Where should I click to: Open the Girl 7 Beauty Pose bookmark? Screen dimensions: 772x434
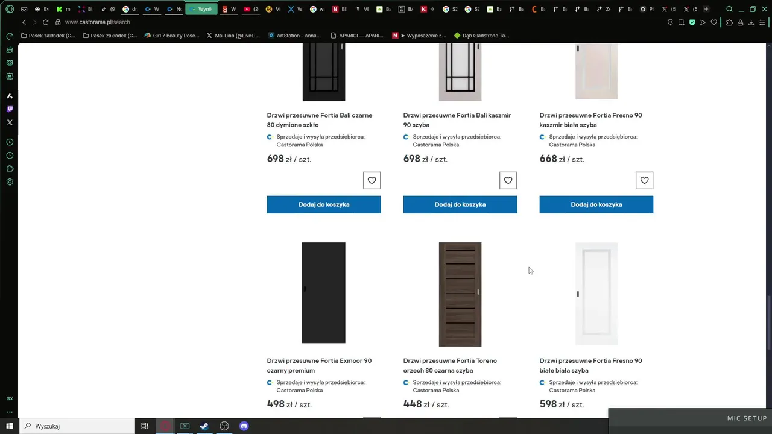tap(172, 36)
